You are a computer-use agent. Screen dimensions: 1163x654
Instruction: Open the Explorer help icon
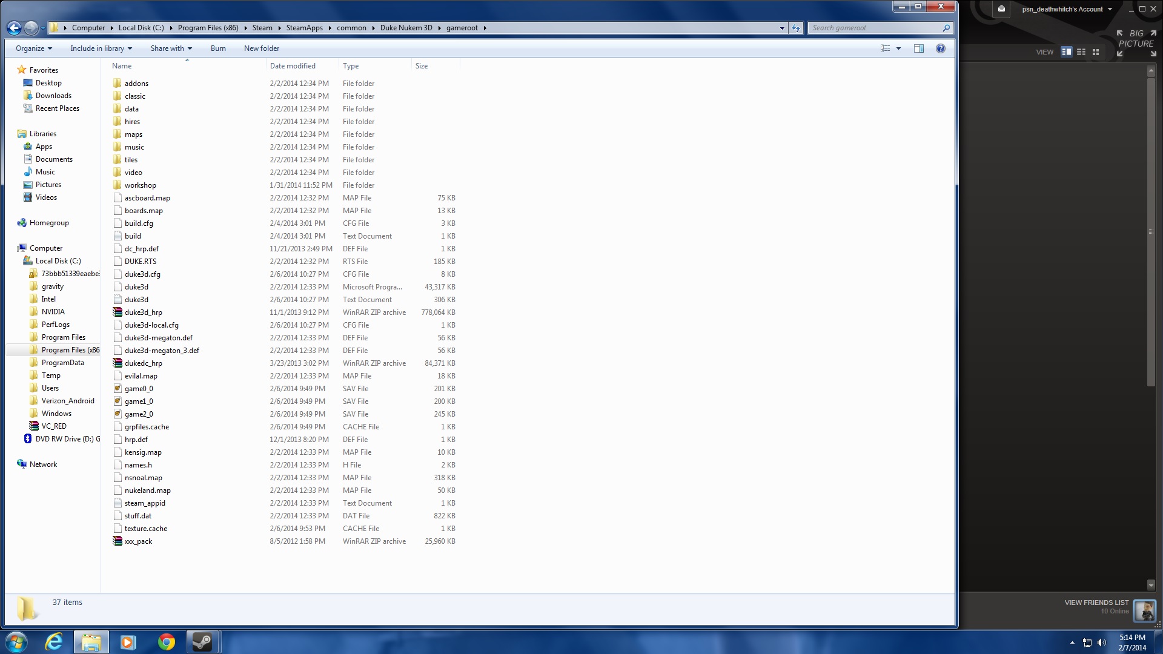pyautogui.click(x=940, y=48)
